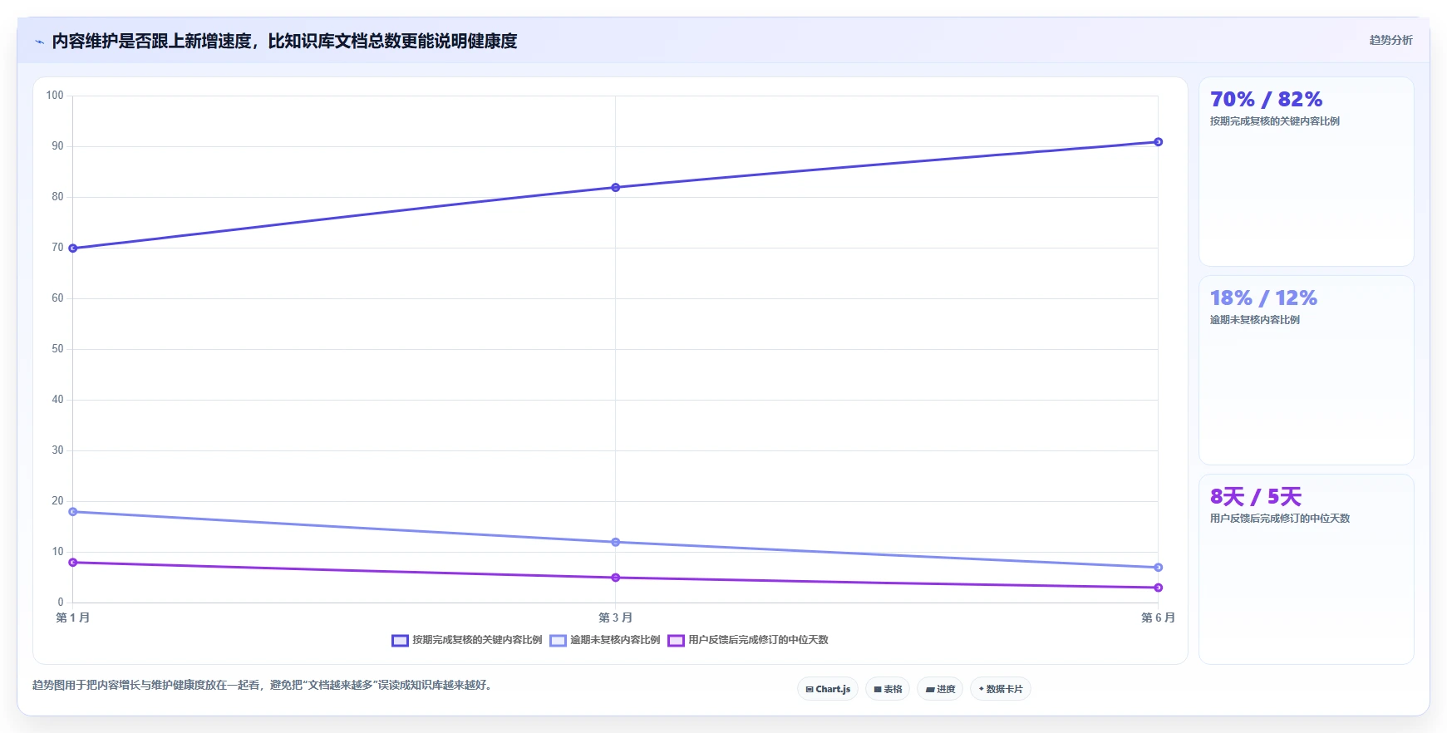Click the y-axis tick label 0
Image resolution: width=1447 pixels, height=733 pixels.
(61, 603)
